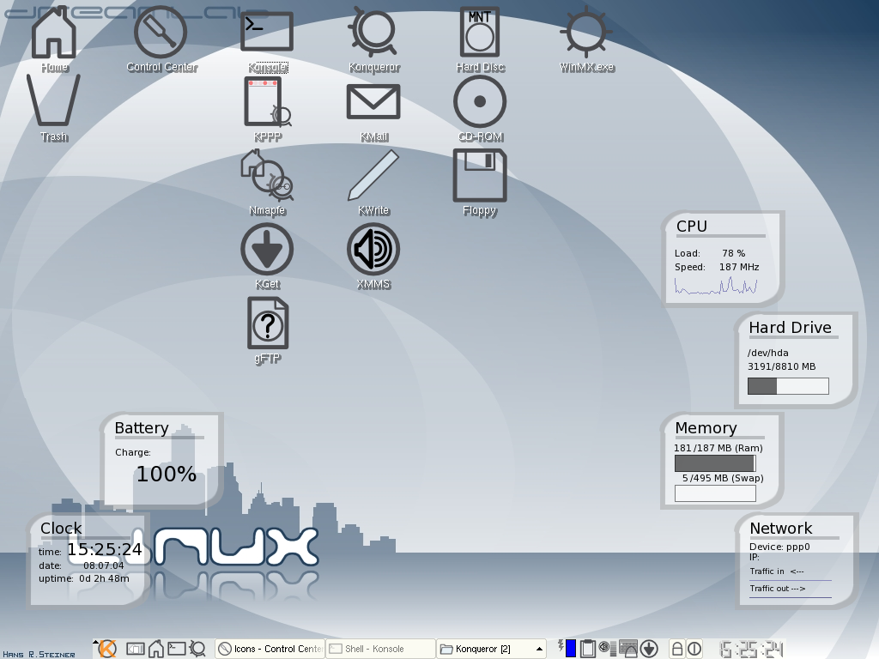Screen dimensions: 879x659
Task: Open the KWrite pencil icon
Action: [x=374, y=180]
